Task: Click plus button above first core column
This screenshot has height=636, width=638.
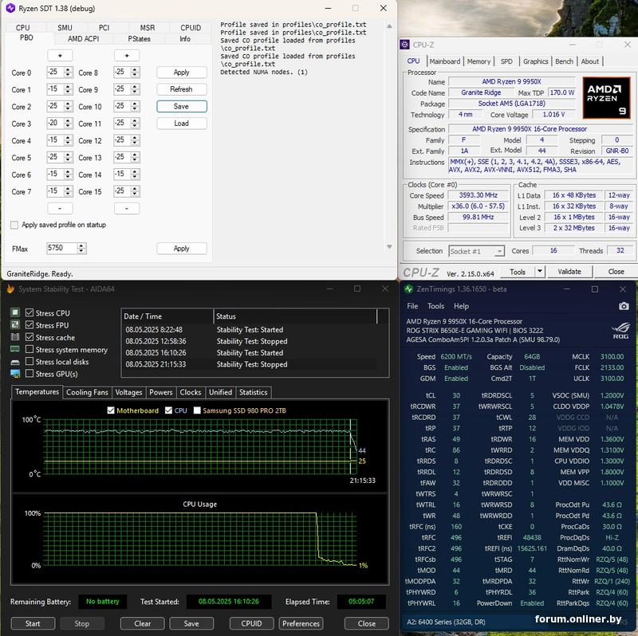Action: (x=60, y=55)
